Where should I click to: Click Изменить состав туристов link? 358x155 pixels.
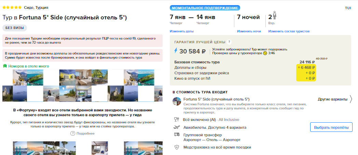[x=289, y=31]
